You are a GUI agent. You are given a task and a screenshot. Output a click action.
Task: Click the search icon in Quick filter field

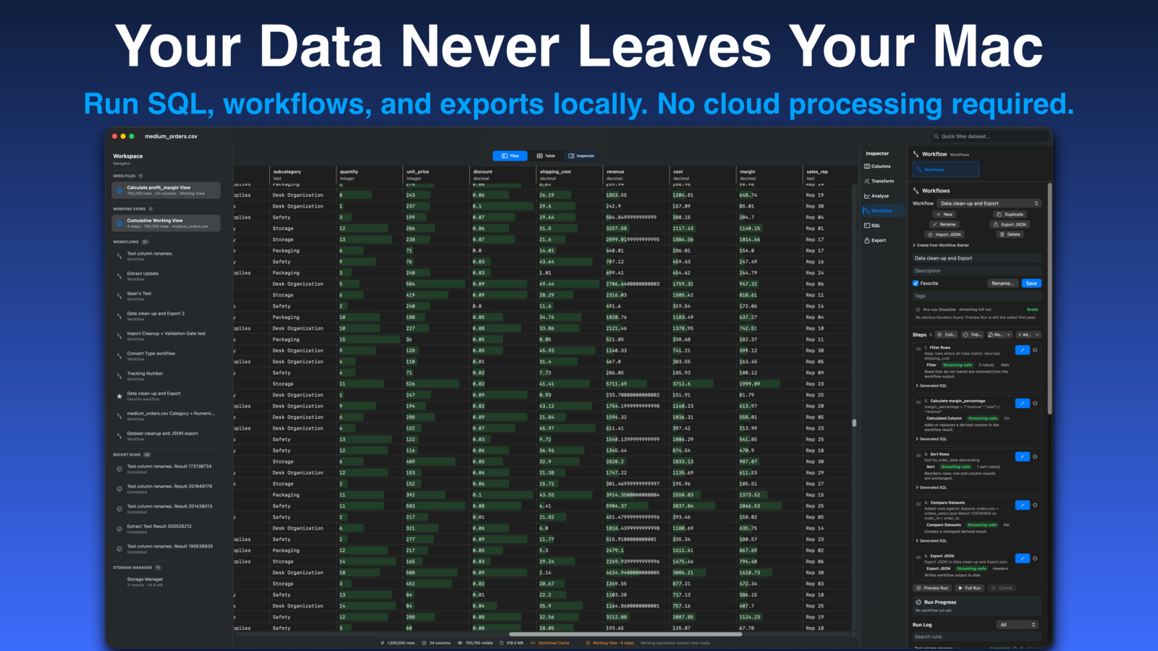tap(937, 136)
